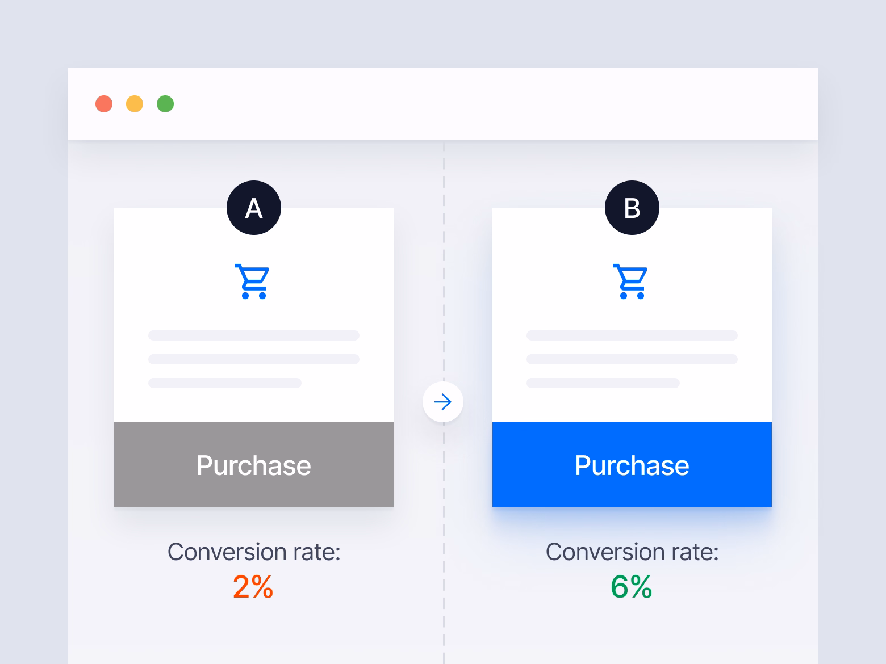Click the short third placeholder line in card B
886x664 pixels.
[x=603, y=383]
